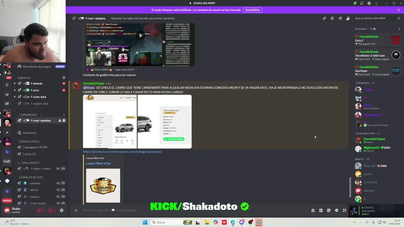Open pinned messages pin icon
Viewport: 404px width, 227px height.
(340, 18)
